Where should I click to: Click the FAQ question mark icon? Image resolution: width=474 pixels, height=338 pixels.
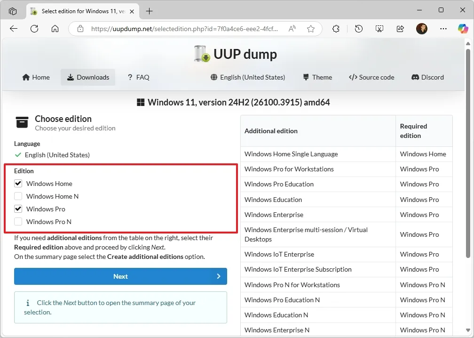pyautogui.click(x=129, y=77)
